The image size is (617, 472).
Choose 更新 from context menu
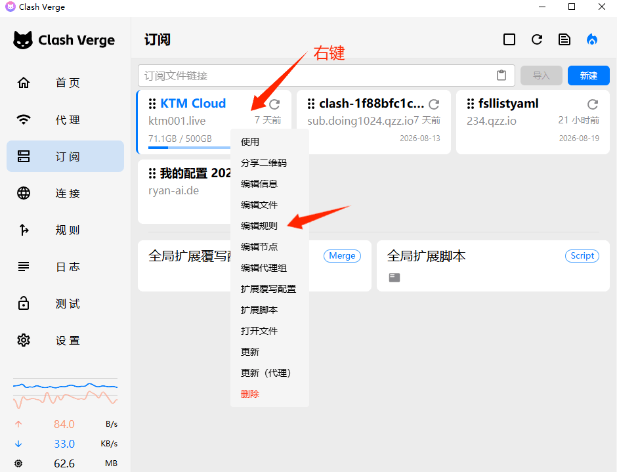click(x=270, y=352)
